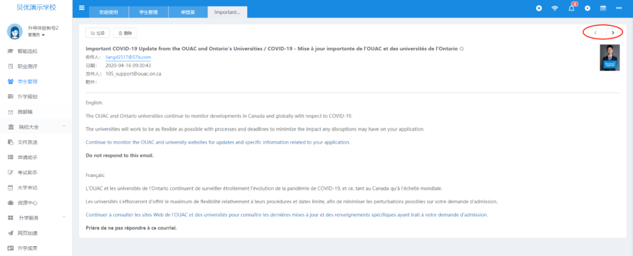
Task: Click the wifi signal icon in header
Action: [x=554, y=8]
